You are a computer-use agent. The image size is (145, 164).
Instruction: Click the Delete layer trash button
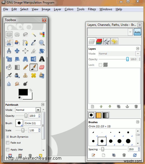coord(136,106)
